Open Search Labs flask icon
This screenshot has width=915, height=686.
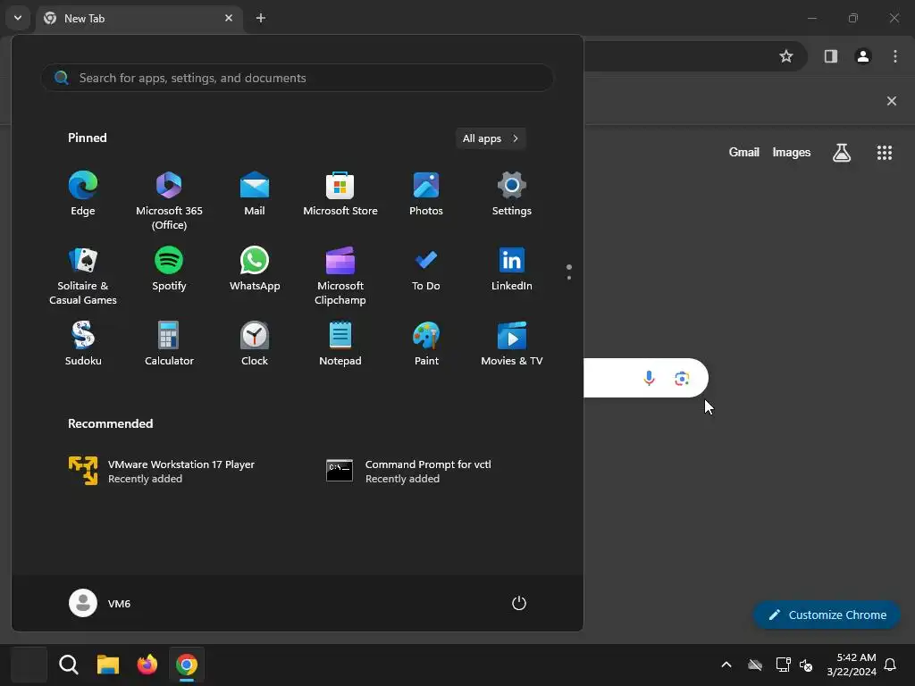pos(842,153)
